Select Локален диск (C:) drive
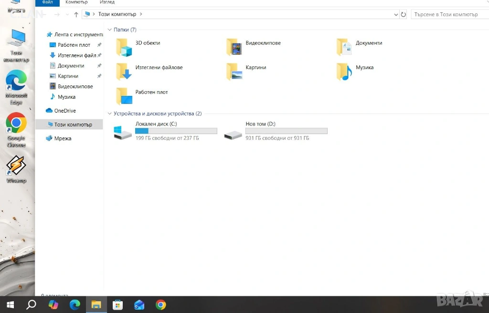 (x=123, y=131)
